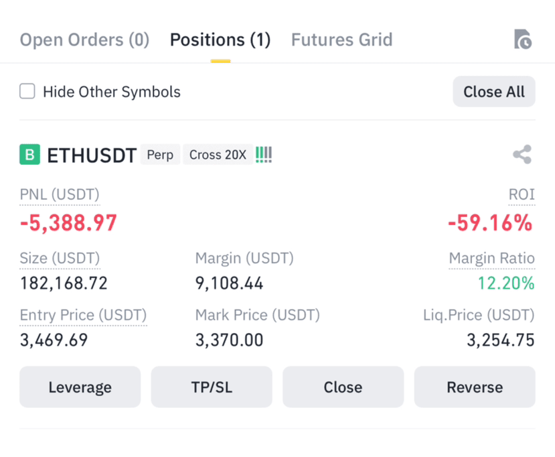Tap the ADL indicator bars icon
Viewport: 555px width, 457px height.
coord(264,155)
